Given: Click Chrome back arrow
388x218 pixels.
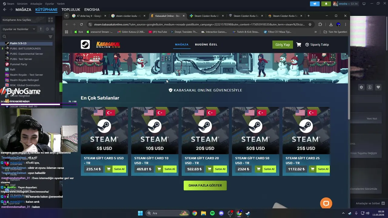Looking at the screenshot, I should pos(67,24).
